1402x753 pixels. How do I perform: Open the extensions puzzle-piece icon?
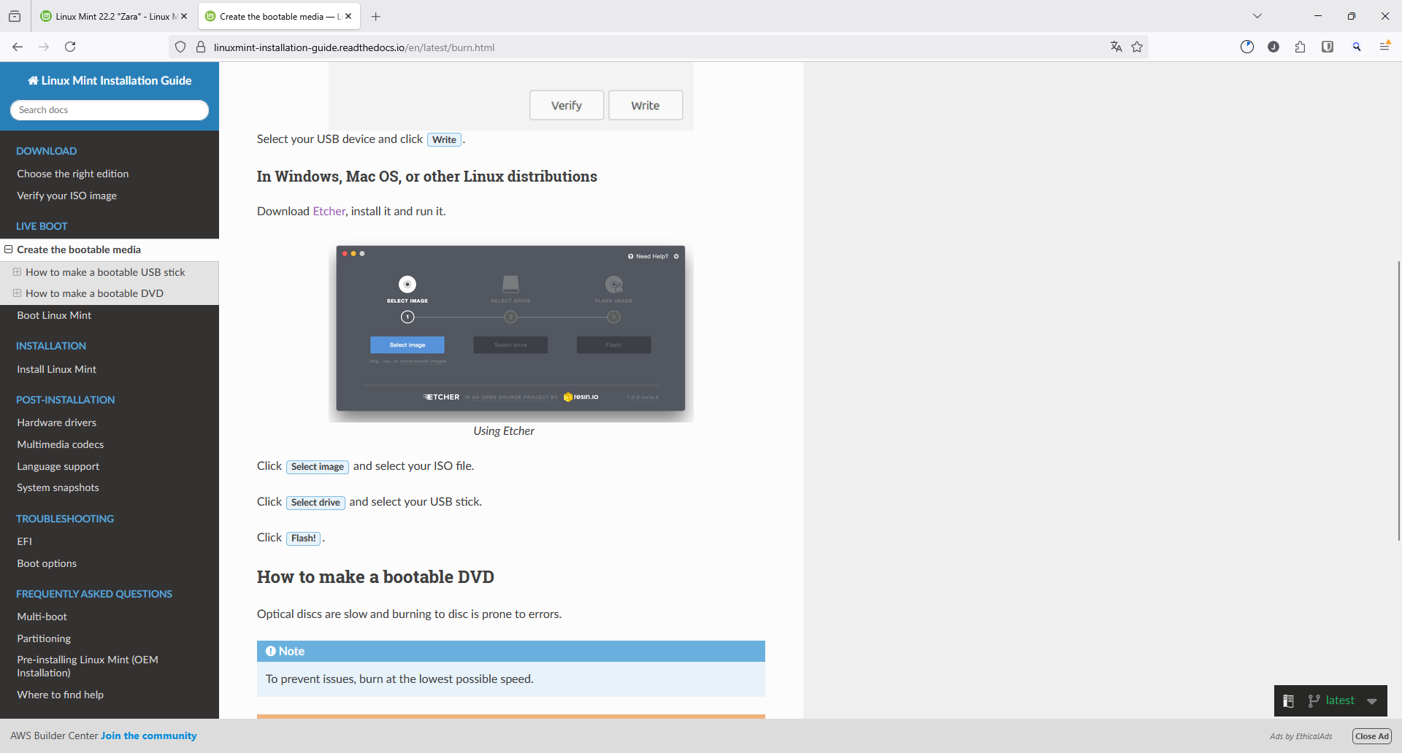[x=1300, y=47]
